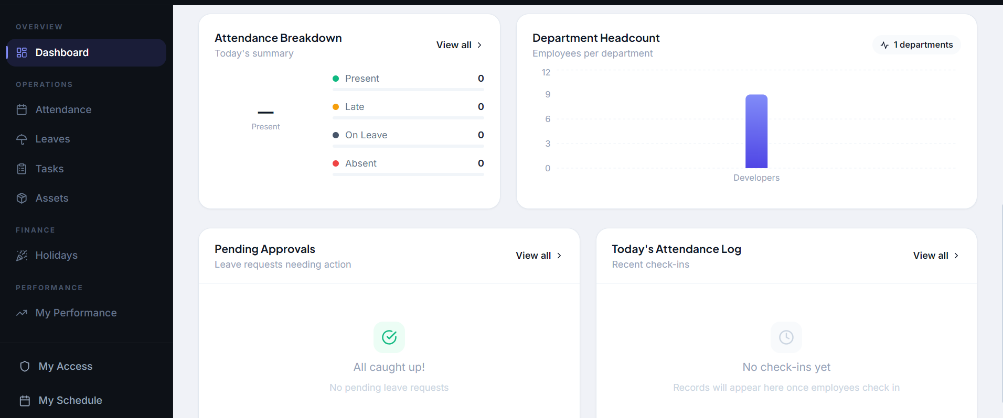
Task: Click 'All caught up!' message
Action: (x=389, y=367)
